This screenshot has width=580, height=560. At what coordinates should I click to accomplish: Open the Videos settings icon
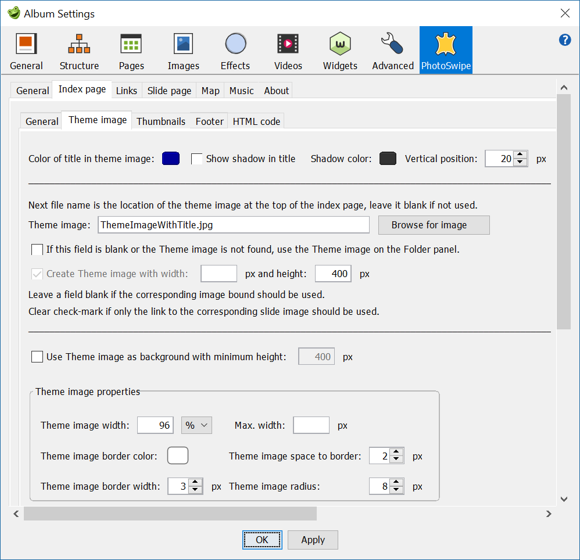coord(288,49)
